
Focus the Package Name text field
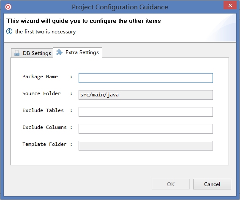coord(145,78)
